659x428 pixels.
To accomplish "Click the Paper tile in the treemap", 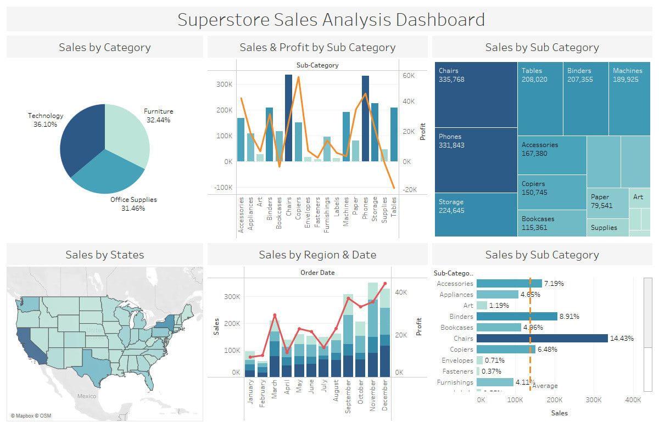I will coord(607,204).
